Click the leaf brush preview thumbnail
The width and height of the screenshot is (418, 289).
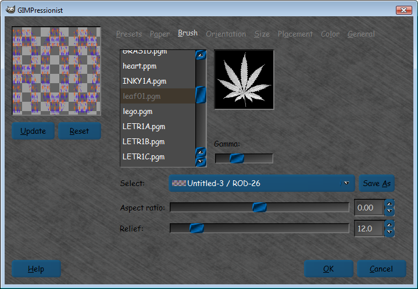[244, 80]
